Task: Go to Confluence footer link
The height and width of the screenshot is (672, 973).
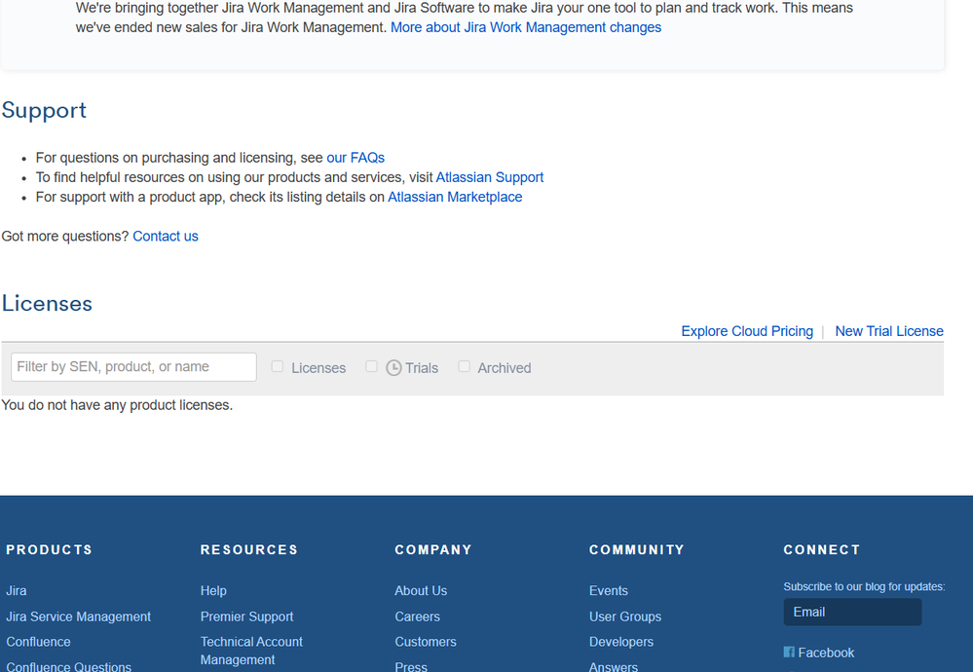Action: coord(39,642)
